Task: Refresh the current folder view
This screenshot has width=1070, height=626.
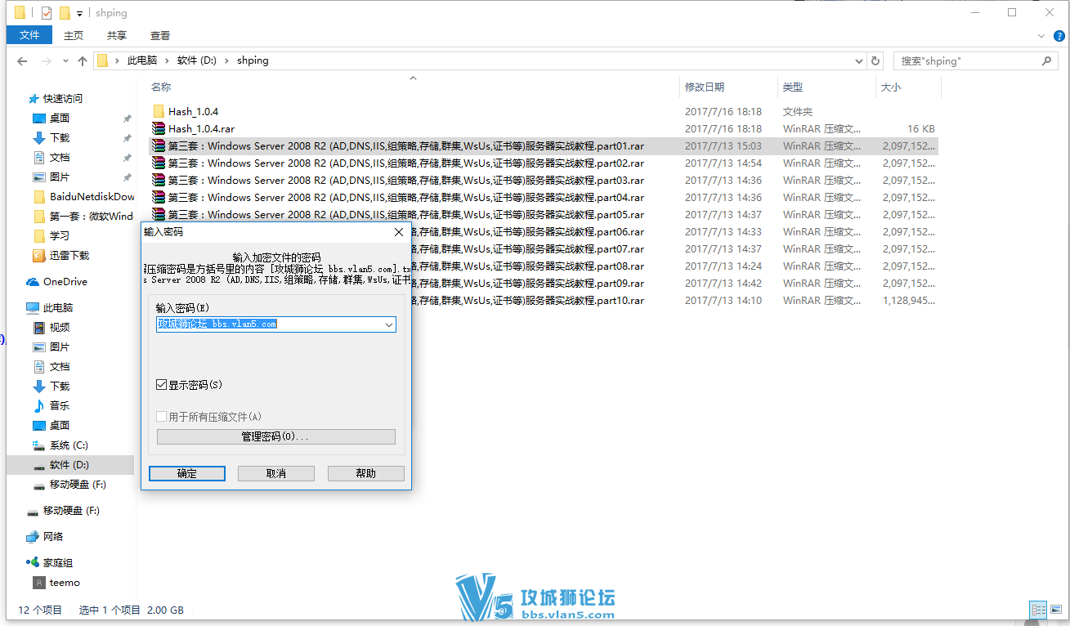Action: pyautogui.click(x=875, y=61)
